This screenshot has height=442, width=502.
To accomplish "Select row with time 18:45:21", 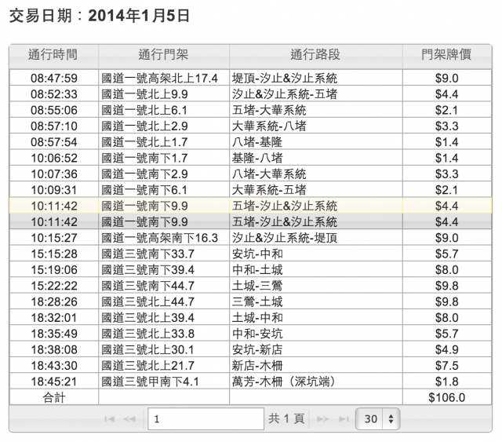I will [x=251, y=382].
